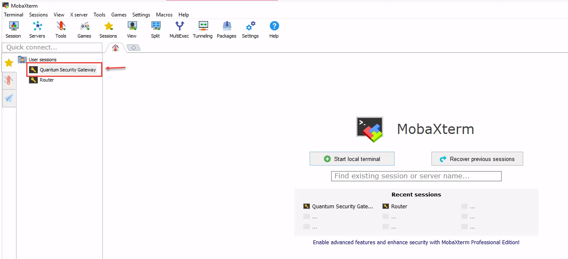Click the MobaXterm logo in the title bar
Image resolution: width=568 pixels, height=259 pixels.
click(x=6, y=5)
